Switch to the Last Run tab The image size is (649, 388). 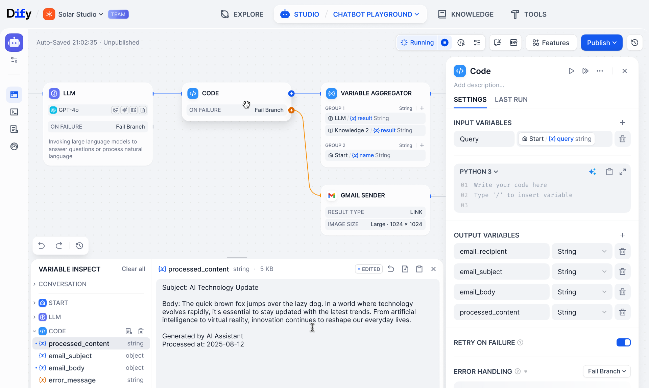click(511, 100)
